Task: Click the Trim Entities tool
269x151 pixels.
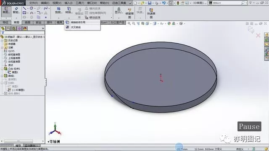Action: click(59, 10)
